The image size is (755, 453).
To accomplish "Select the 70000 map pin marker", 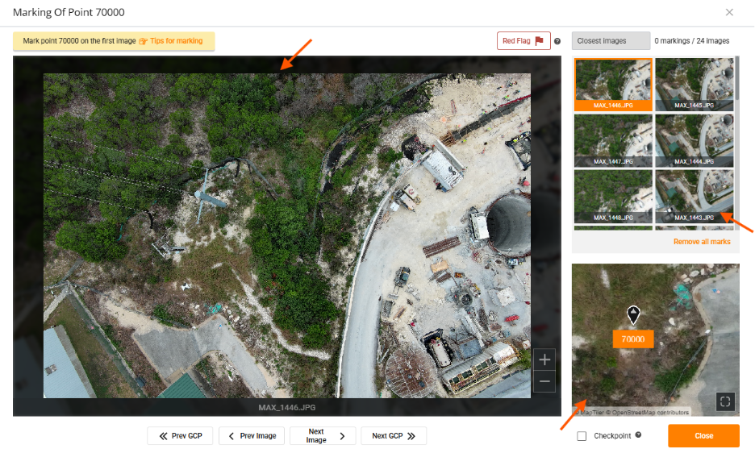I will 633,314.
